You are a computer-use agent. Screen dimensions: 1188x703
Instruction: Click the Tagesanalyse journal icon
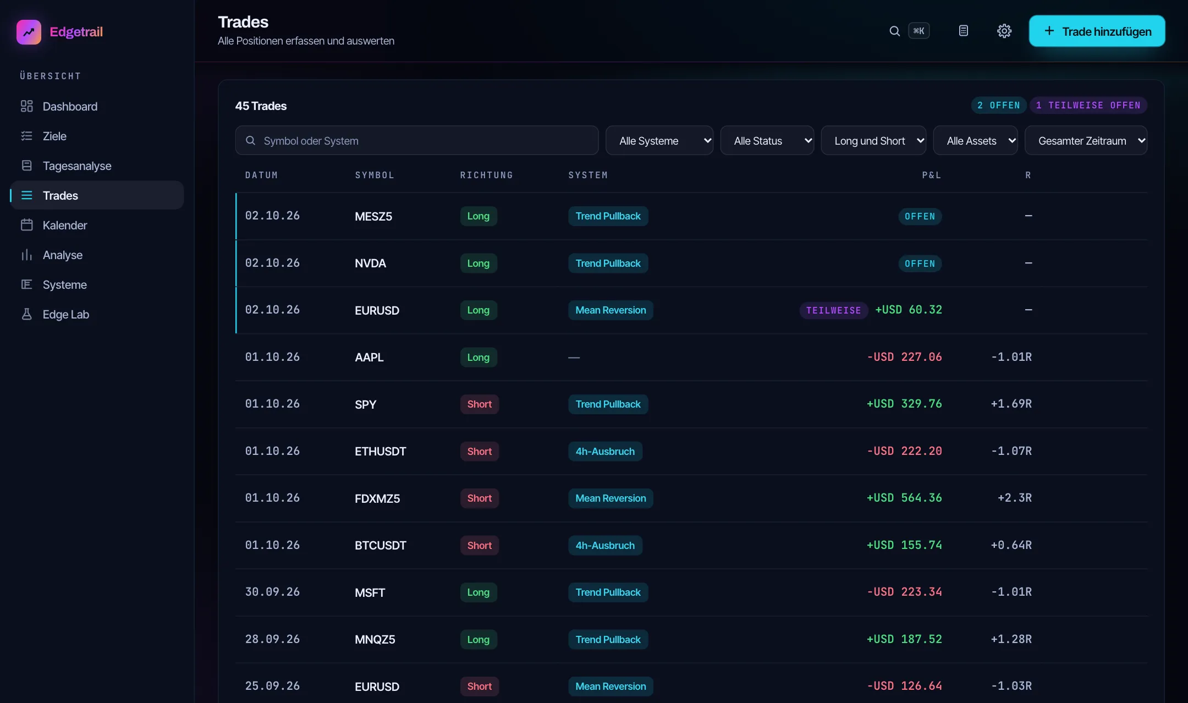point(26,166)
